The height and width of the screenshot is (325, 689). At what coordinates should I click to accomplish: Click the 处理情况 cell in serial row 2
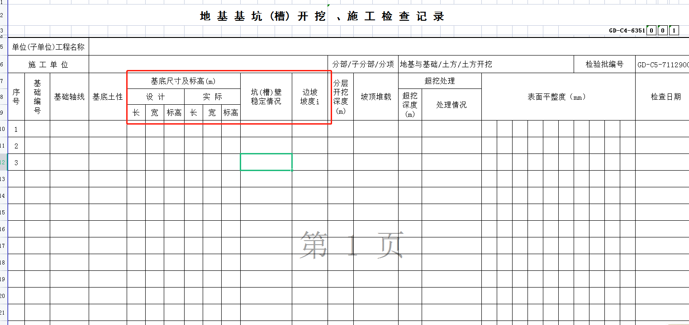[451, 146]
